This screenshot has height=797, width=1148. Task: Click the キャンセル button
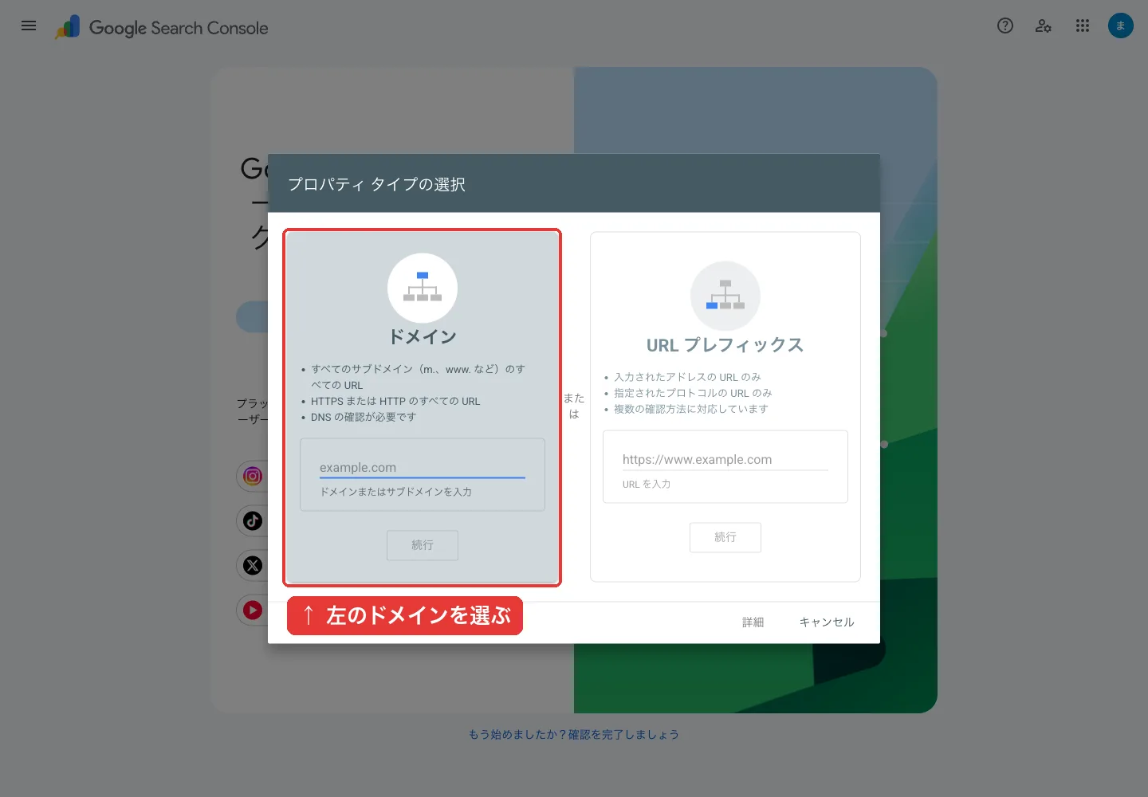[827, 622]
